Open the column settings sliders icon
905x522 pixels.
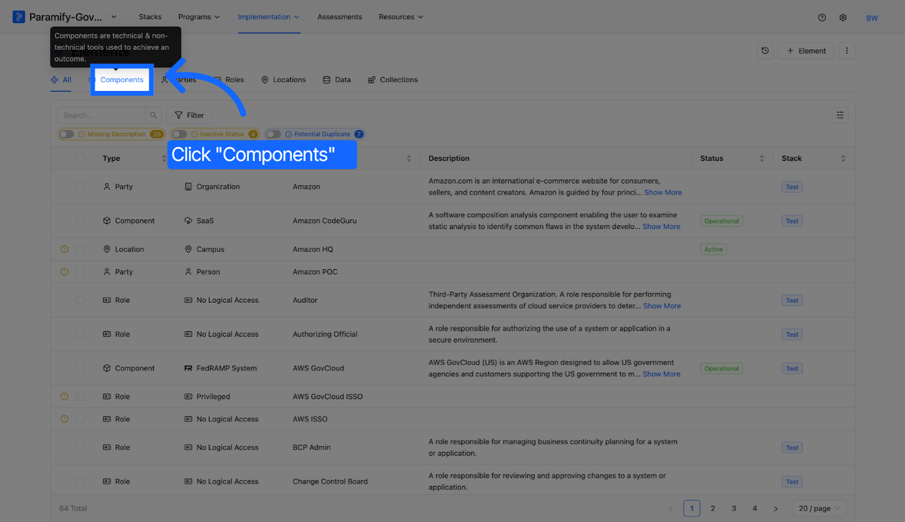(x=840, y=115)
